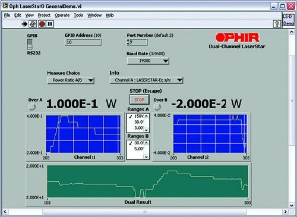Open the Project menu
Viewport: 297px width, 217px height.
click(44, 15)
